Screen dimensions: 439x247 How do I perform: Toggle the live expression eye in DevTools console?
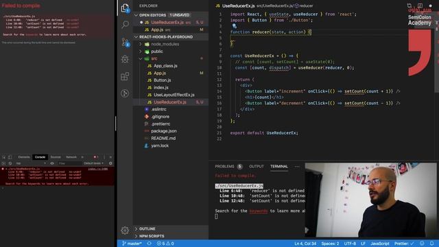click(52, 163)
